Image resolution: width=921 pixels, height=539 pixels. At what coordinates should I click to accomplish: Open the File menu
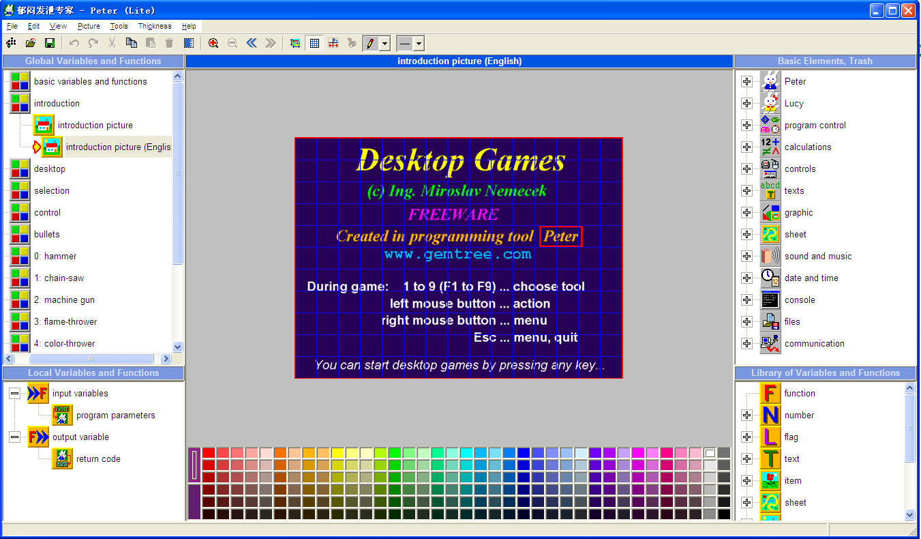click(12, 26)
